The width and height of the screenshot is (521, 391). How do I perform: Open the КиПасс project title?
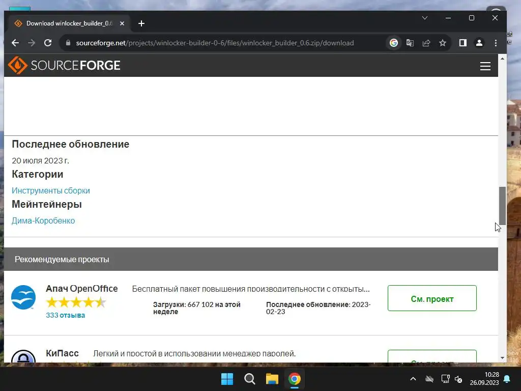(x=62, y=353)
